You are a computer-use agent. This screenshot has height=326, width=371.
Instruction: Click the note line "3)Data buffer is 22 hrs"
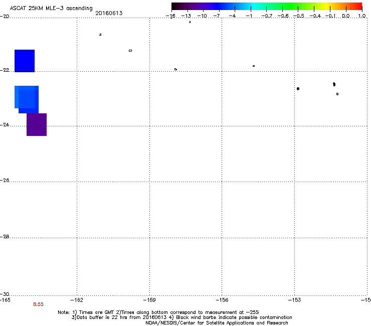pyautogui.click(x=181, y=317)
